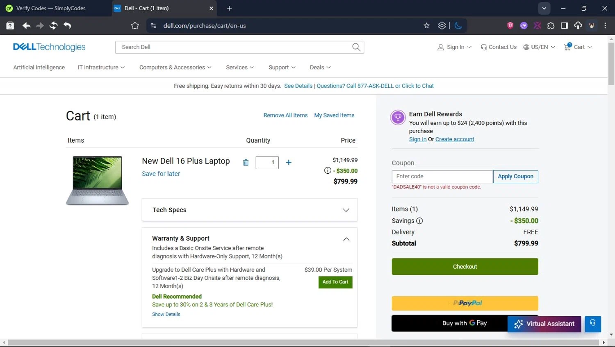This screenshot has height=347, width=615.
Task: Click Remove All Items link
Action: [285, 115]
